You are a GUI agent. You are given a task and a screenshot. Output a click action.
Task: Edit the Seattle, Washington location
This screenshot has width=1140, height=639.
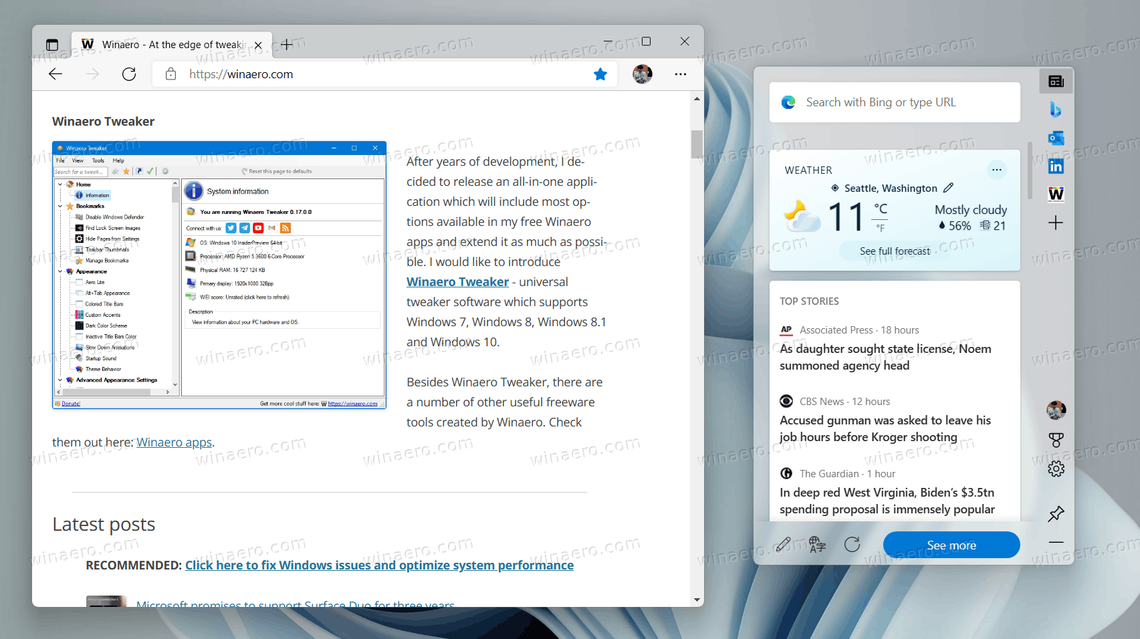pos(949,188)
